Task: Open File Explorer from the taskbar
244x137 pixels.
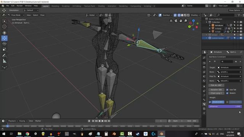Action: click(19, 134)
